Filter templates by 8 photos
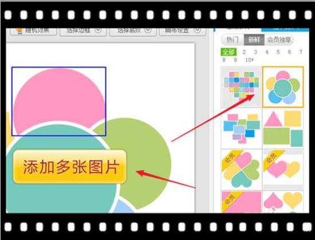Image resolution: width=315 pixels, height=240 pixels. (x=224, y=60)
